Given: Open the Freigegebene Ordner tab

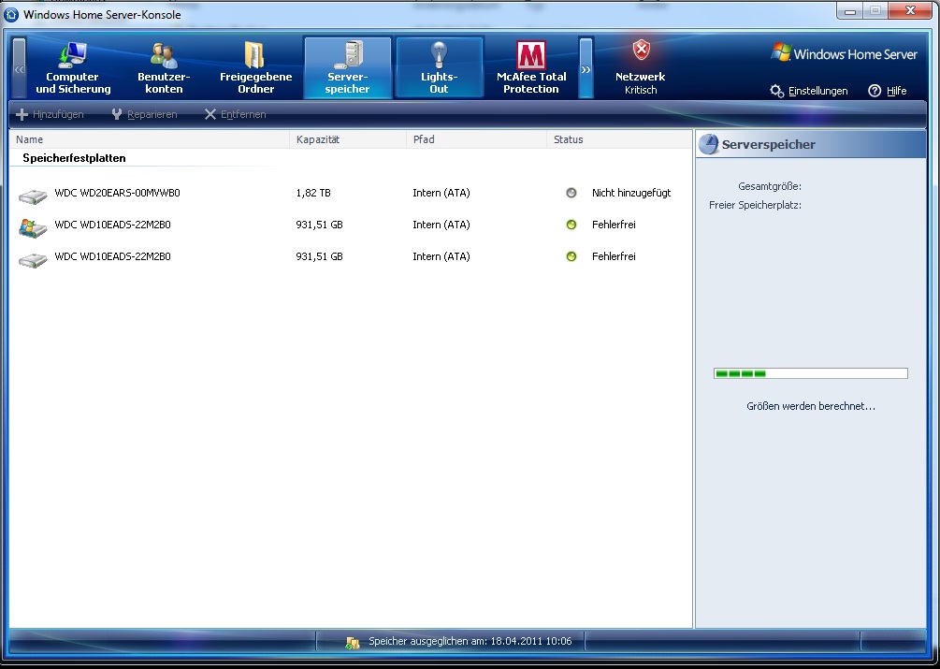Looking at the screenshot, I should (256, 67).
